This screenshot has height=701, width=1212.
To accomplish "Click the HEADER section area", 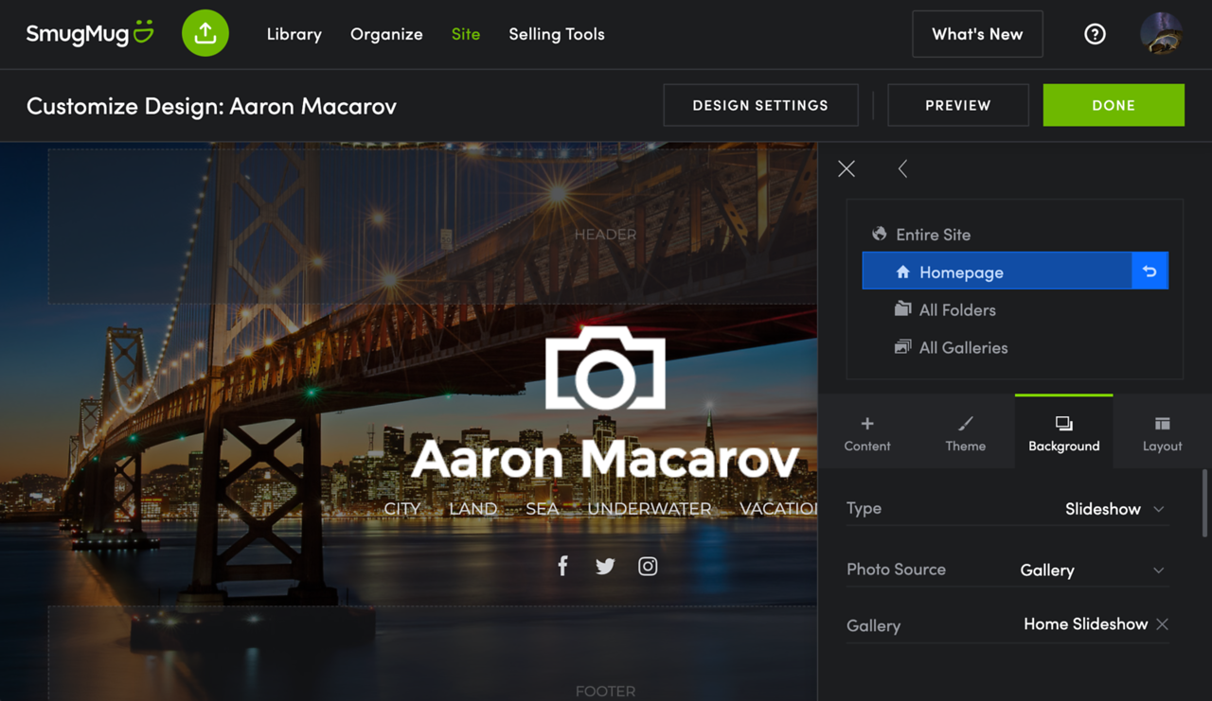I will click(432, 226).
